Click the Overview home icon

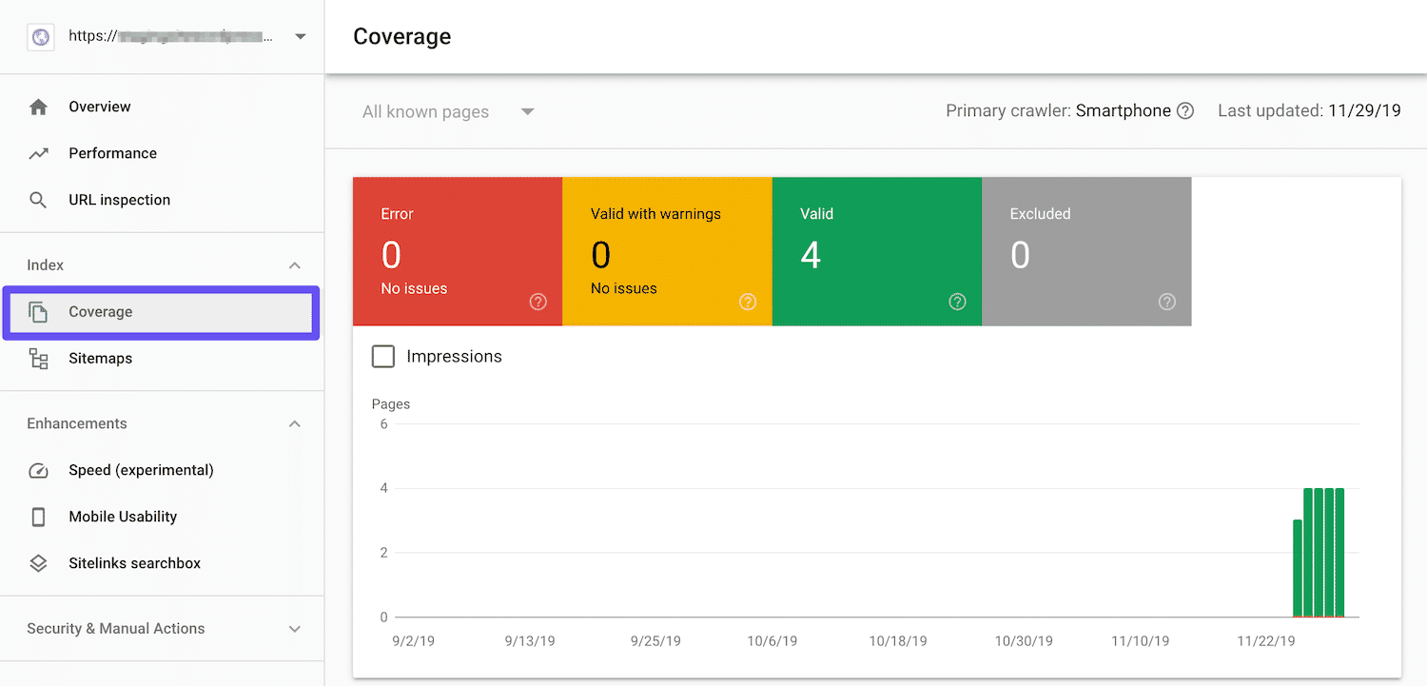tap(38, 108)
